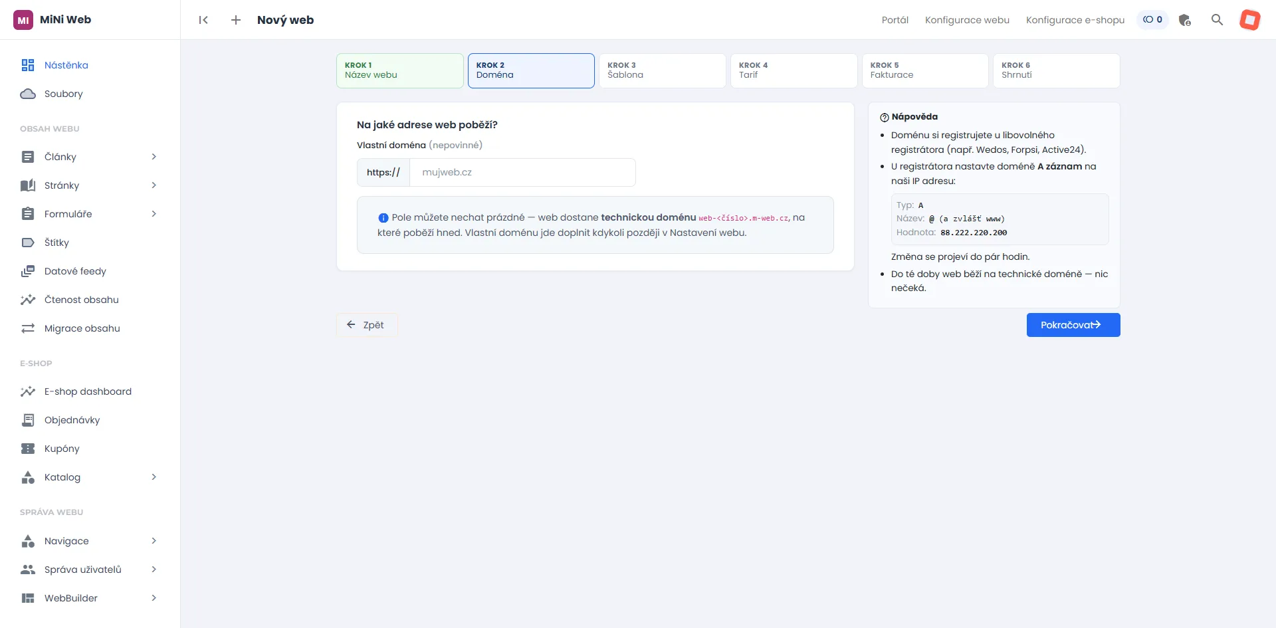Image resolution: width=1276 pixels, height=628 pixels.
Task: Open E-shop dashboard icon
Action: [x=28, y=391]
